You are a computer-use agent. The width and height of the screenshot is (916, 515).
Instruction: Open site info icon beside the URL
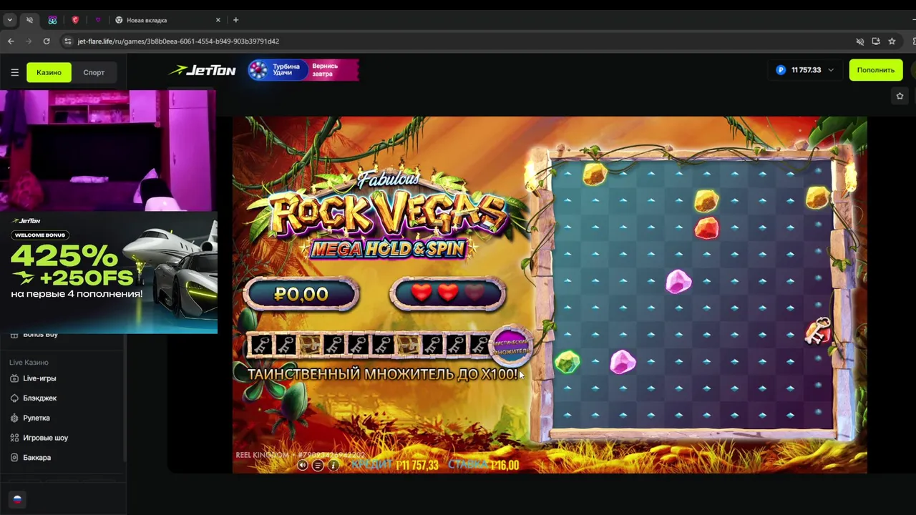[x=68, y=41]
